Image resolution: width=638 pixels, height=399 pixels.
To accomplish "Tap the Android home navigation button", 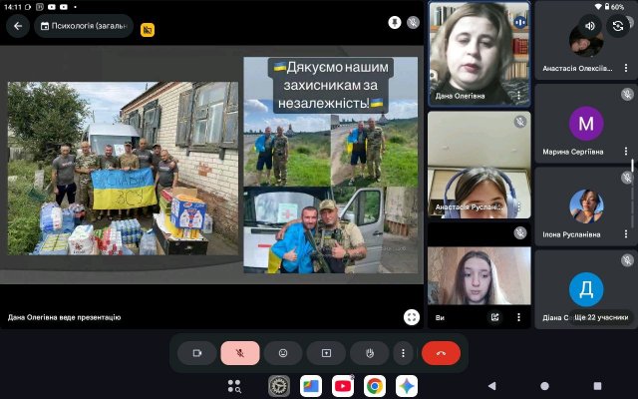I will click(x=545, y=386).
